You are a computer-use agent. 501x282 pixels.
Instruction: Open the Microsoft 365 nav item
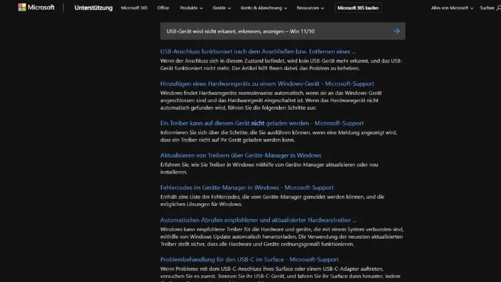tap(134, 7)
